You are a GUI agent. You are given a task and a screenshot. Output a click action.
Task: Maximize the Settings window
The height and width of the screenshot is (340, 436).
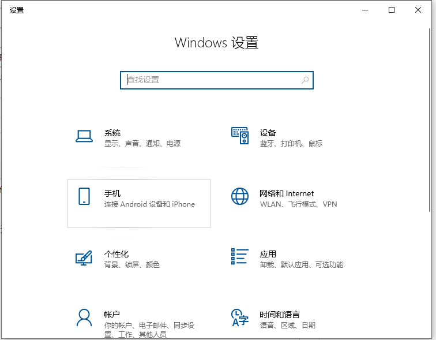click(x=392, y=10)
